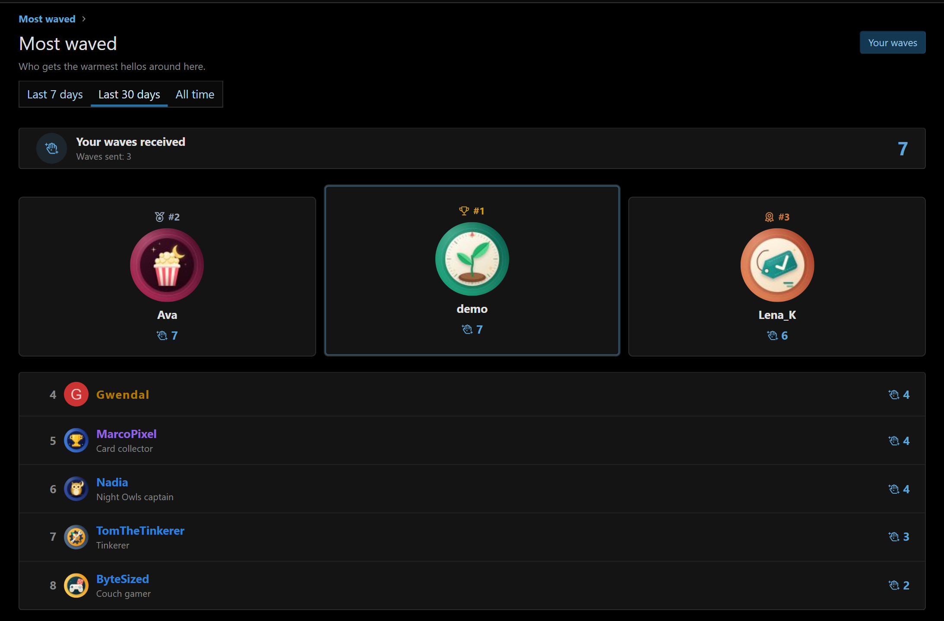Screen dimensions: 944x621
Task: Click the wave icon in Gwendal's row
Action: pyautogui.click(x=893, y=394)
